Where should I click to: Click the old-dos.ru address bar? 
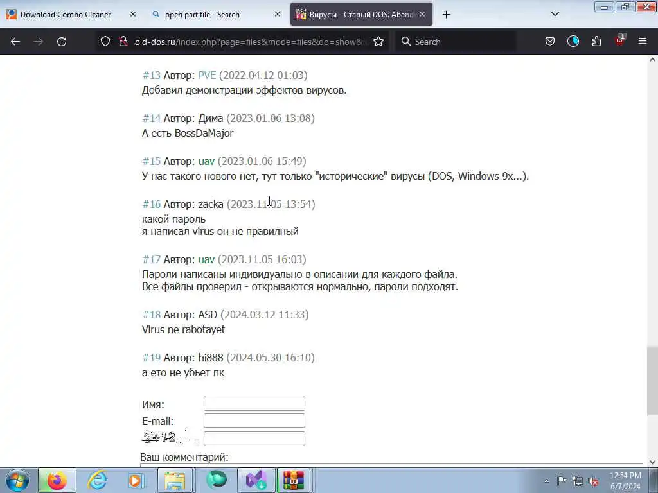pyautogui.click(x=251, y=42)
